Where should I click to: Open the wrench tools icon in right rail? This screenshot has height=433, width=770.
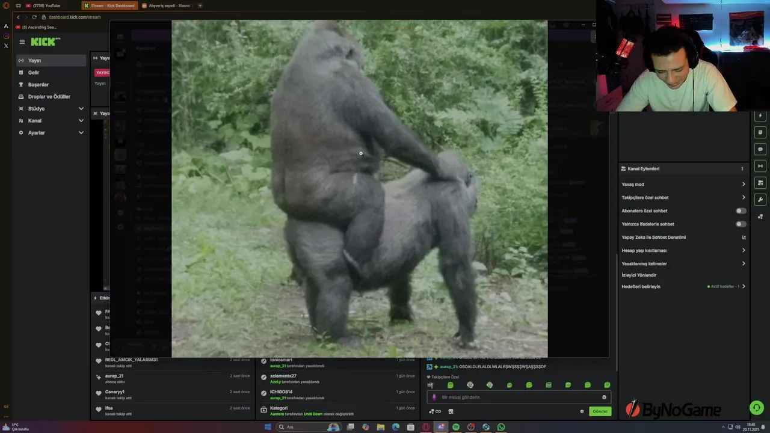pyautogui.click(x=760, y=200)
